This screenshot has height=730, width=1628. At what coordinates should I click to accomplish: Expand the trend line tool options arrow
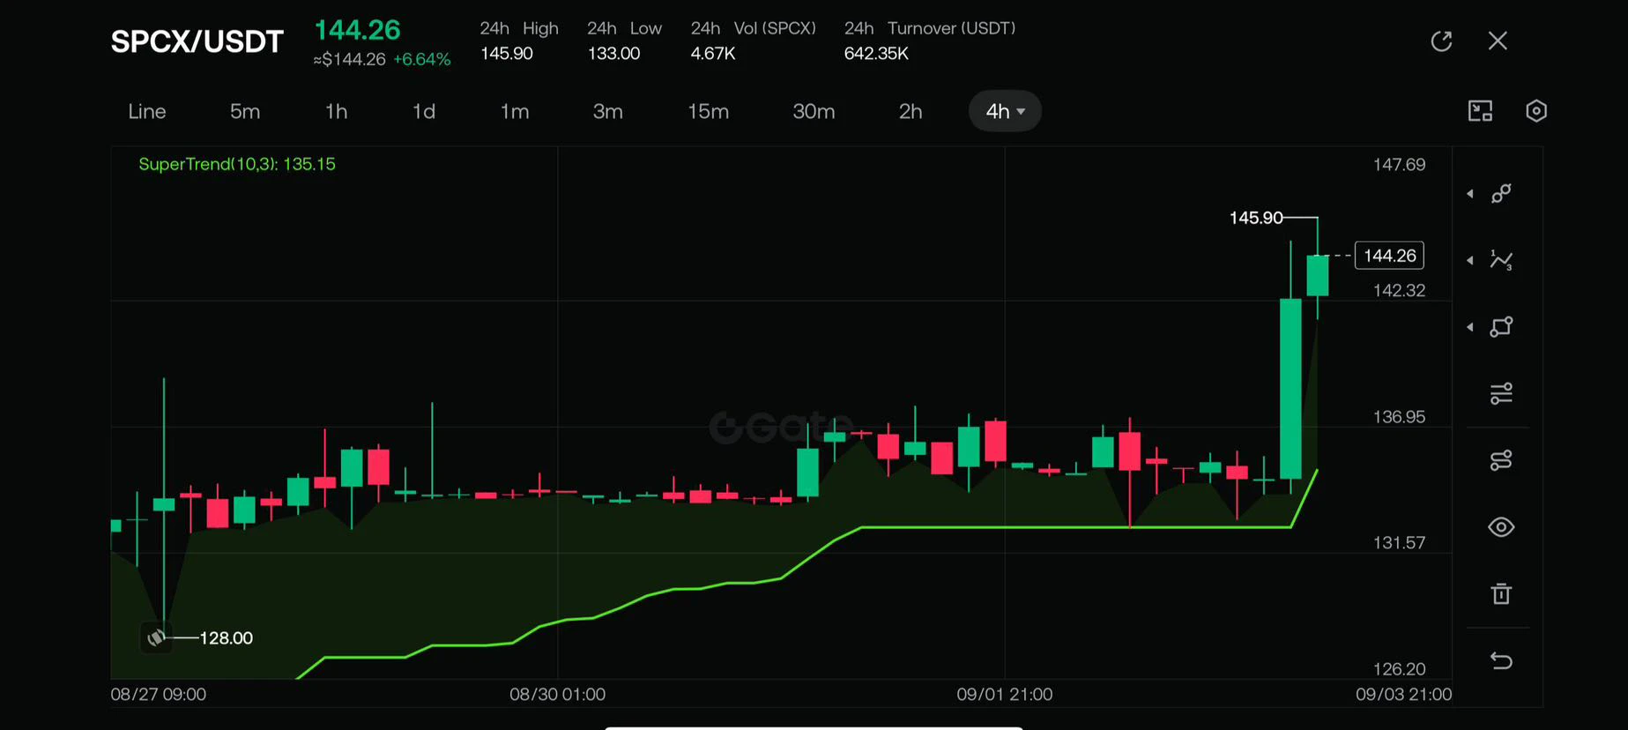[1470, 193]
